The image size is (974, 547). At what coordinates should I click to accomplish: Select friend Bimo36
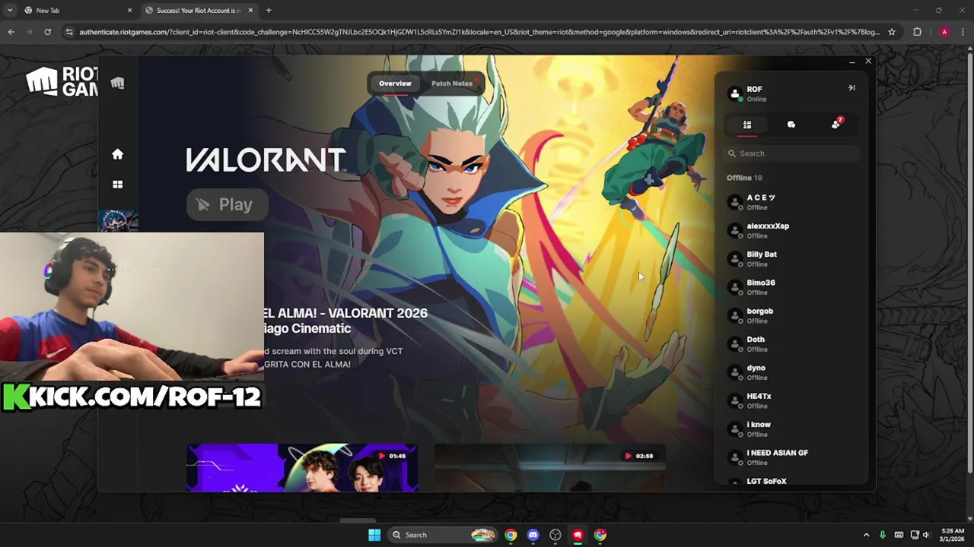pos(791,287)
